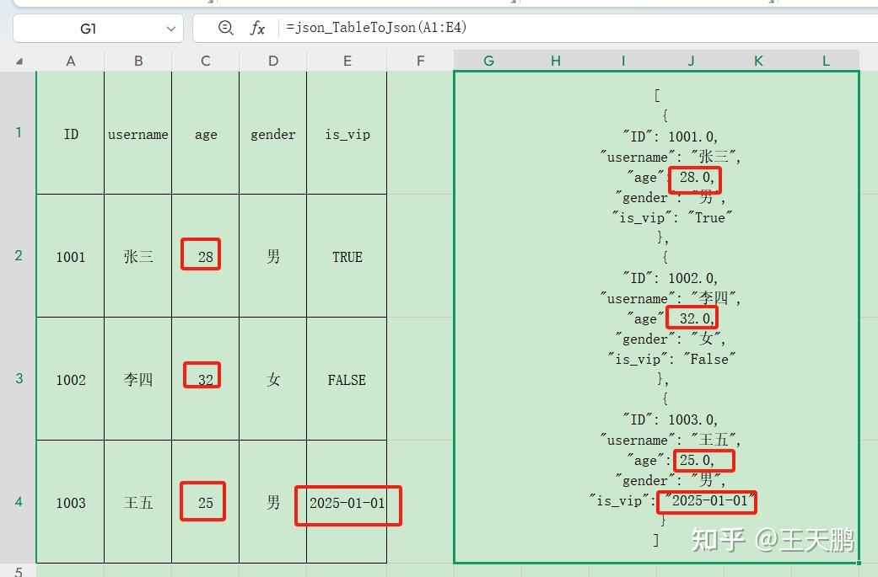The image size is (878, 577).
Task: Select column A header
Action: pyautogui.click(x=70, y=60)
